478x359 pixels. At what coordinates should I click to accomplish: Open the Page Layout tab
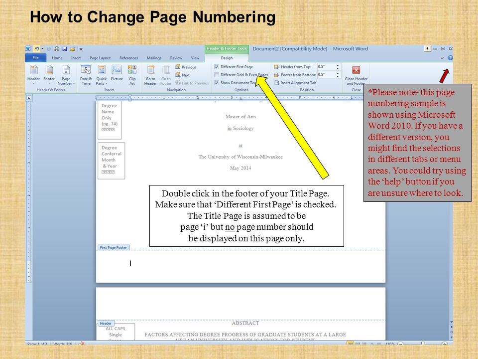pyautogui.click(x=100, y=58)
